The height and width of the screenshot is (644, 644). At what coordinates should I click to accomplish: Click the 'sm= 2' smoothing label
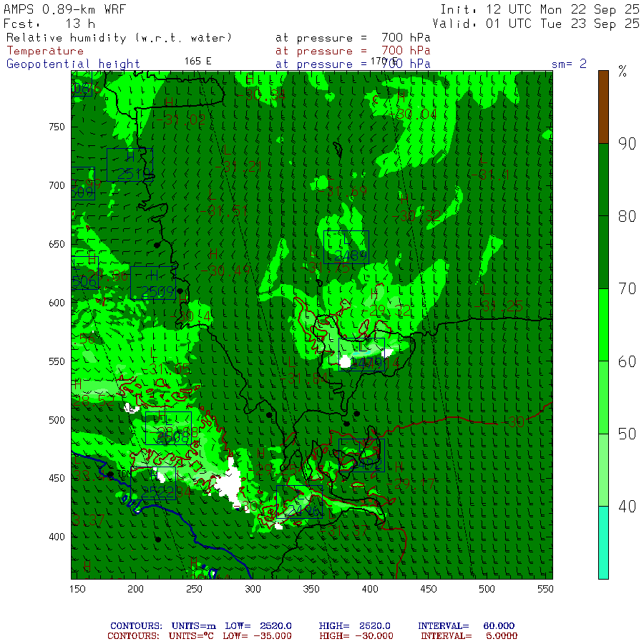click(569, 64)
